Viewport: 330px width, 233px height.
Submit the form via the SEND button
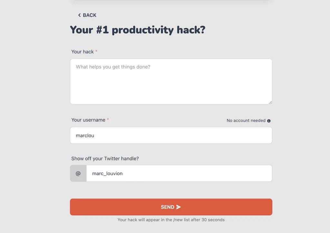[171, 207]
